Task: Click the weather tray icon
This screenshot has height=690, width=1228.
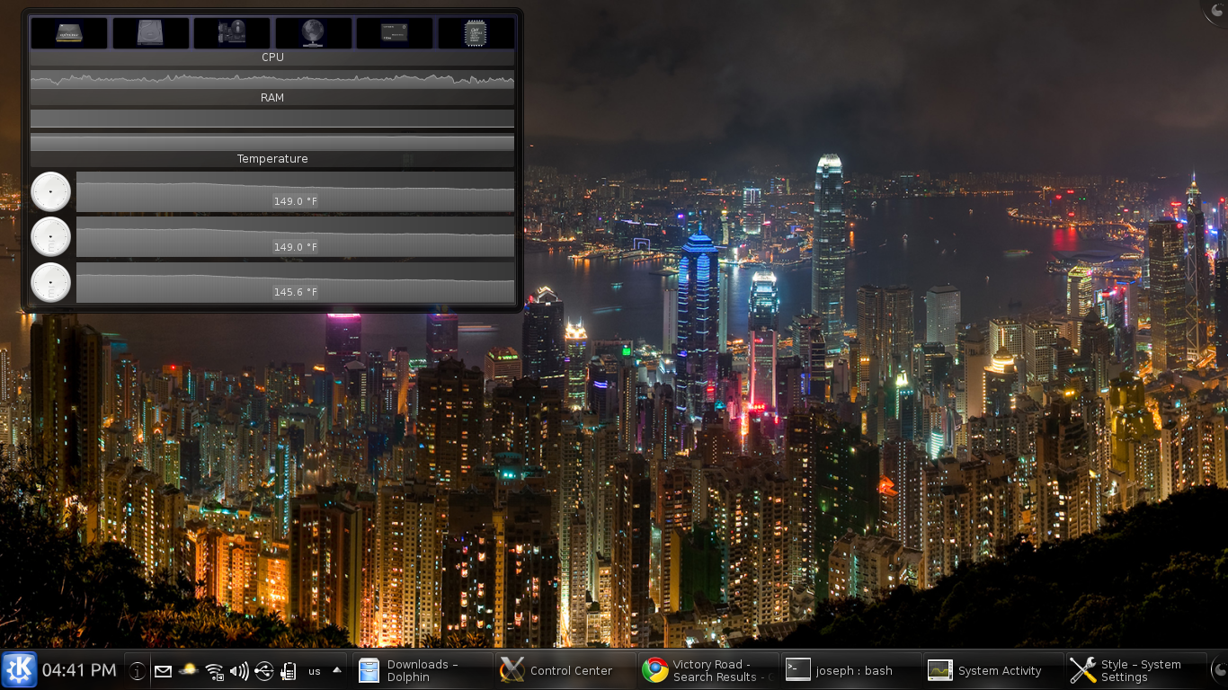Action: (189, 671)
